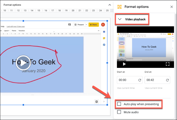Enter fullscreen on the video preview
177x120 pixels.
click(x=168, y=64)
